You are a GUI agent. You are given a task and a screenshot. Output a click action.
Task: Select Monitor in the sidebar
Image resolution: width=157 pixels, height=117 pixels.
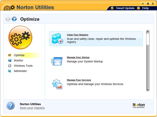tap(19, 61)
